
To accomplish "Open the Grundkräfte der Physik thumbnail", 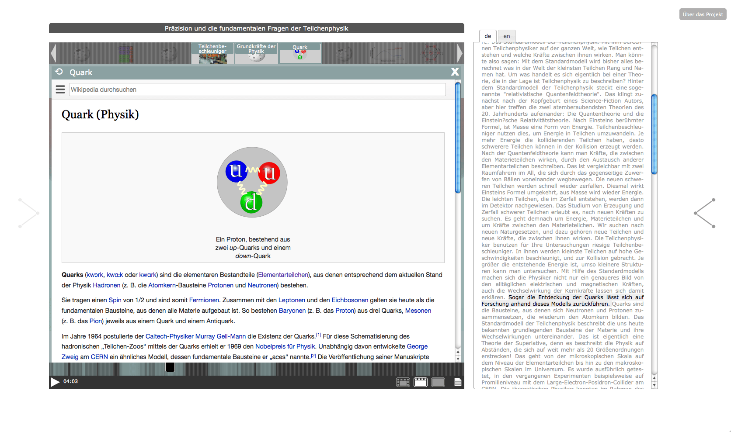I will click(x=256, y=53).
